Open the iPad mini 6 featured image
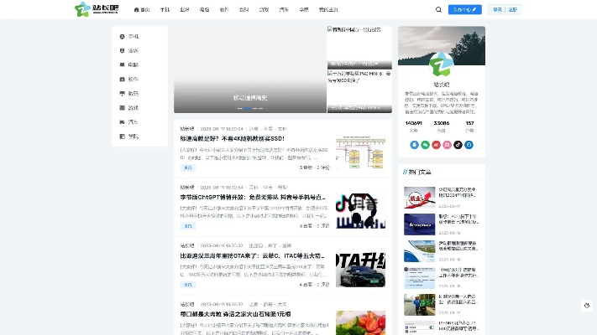Viewport: 597px width, 335px height. click(359, 91)
